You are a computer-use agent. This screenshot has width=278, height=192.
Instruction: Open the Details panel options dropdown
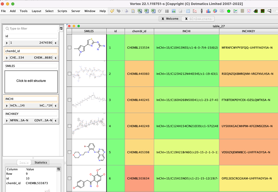[x=58, y=169]
